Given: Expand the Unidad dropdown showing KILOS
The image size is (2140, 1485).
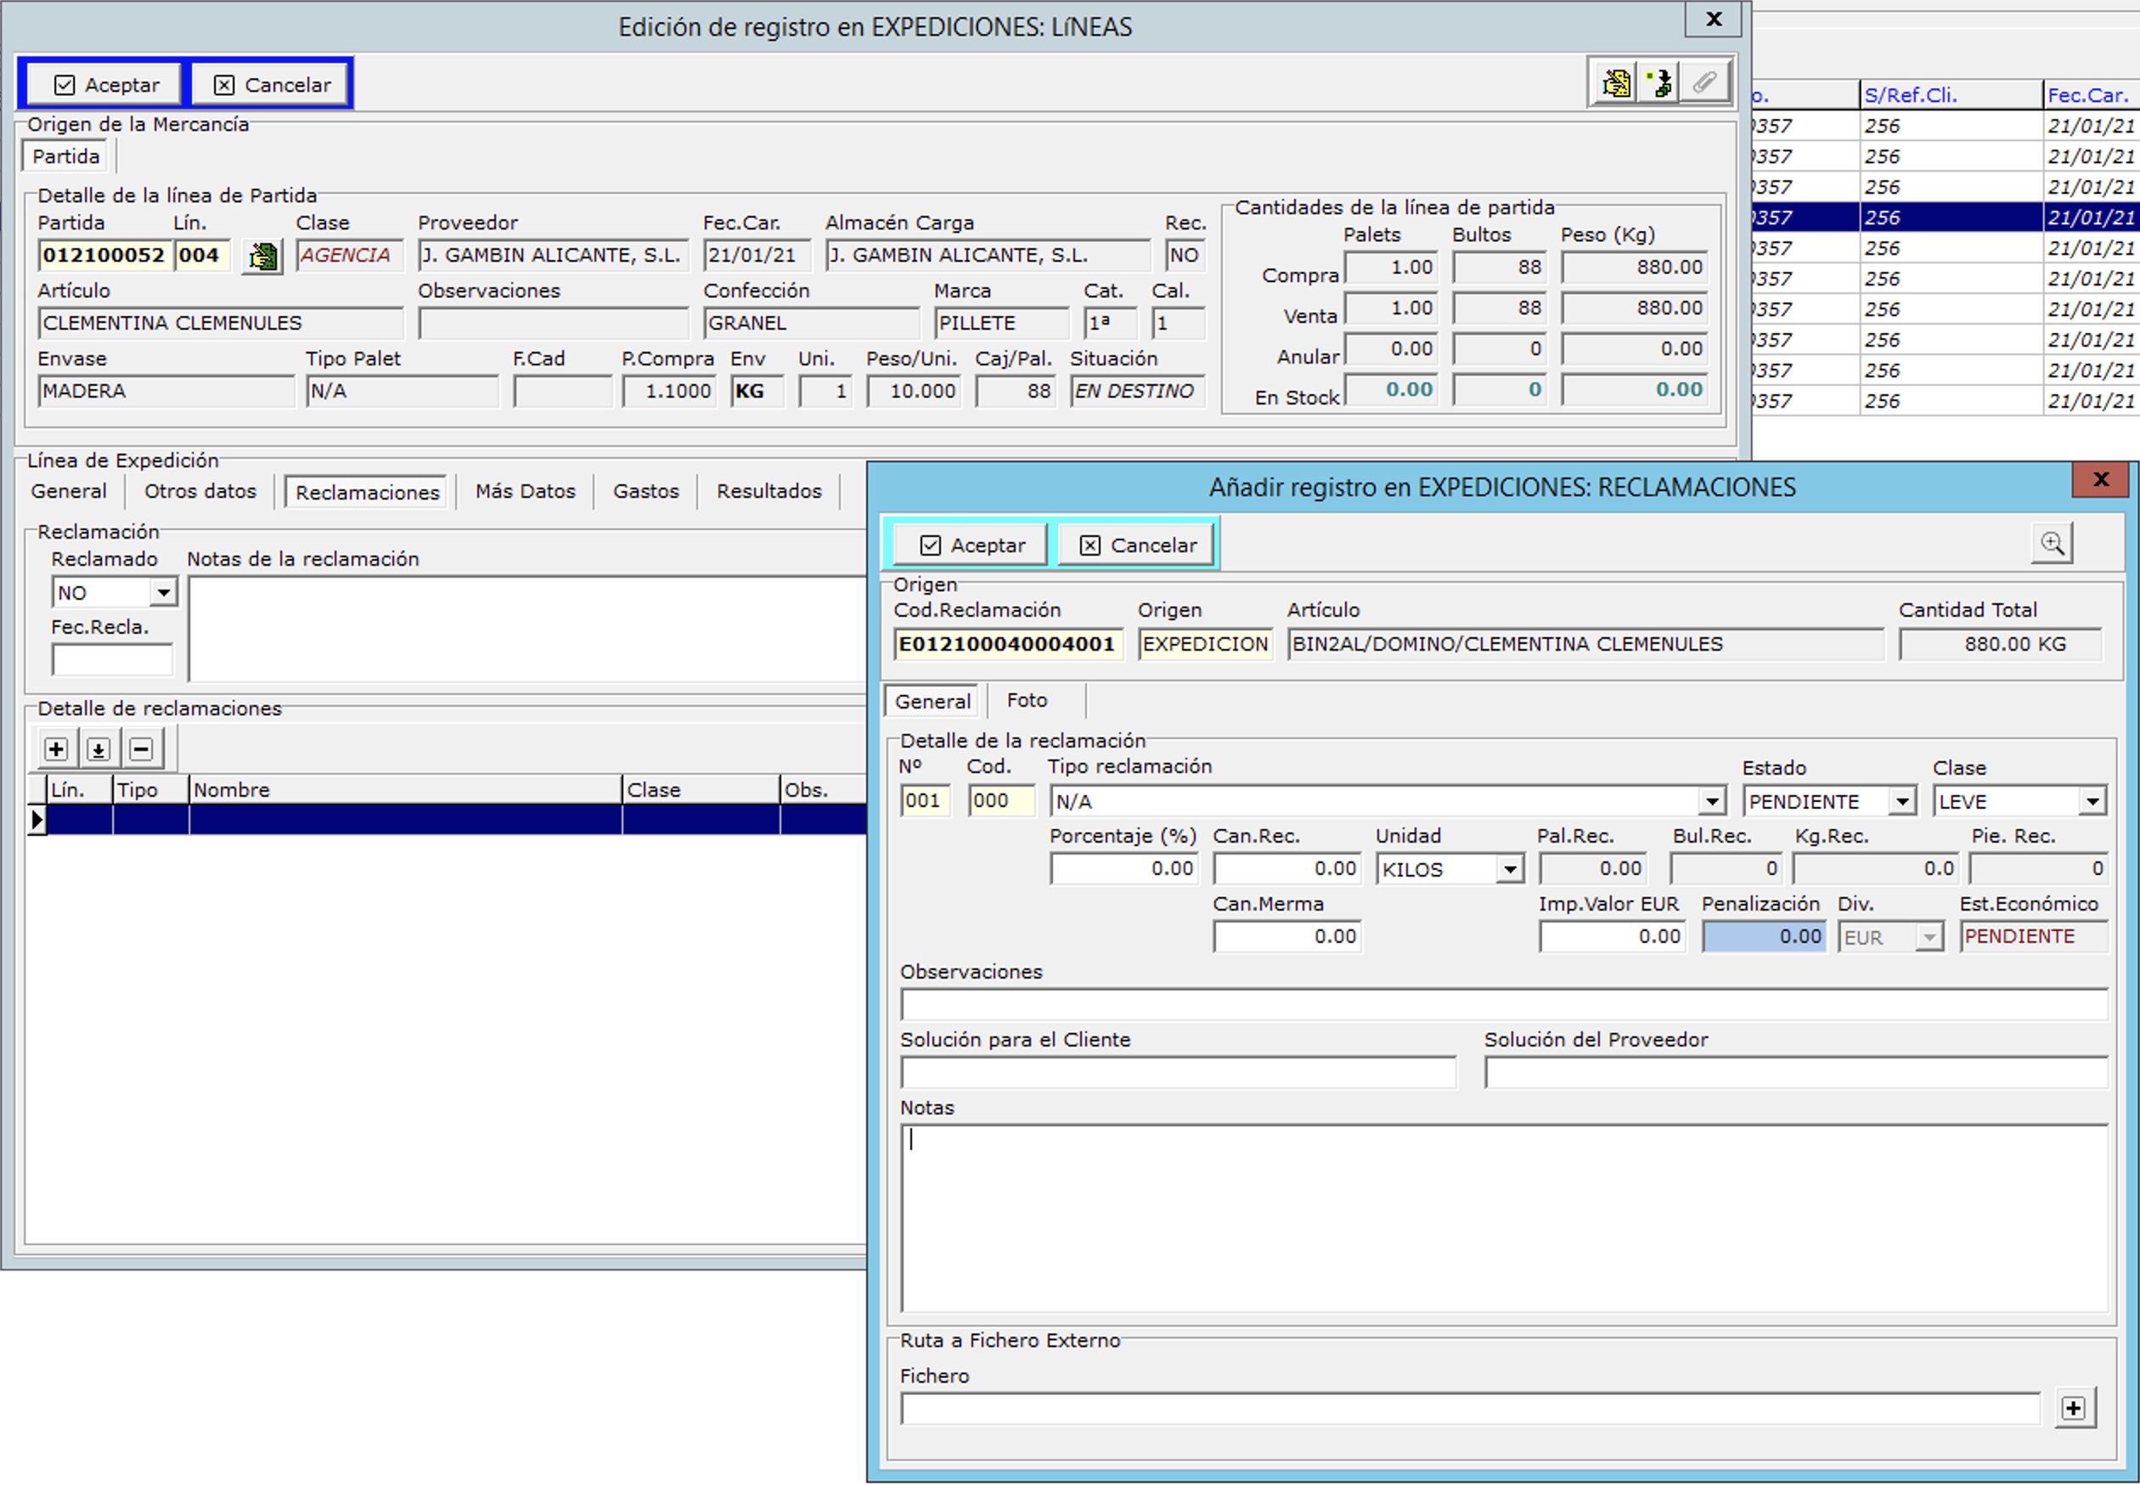Looking at the screenshot, I should 1511,870.
